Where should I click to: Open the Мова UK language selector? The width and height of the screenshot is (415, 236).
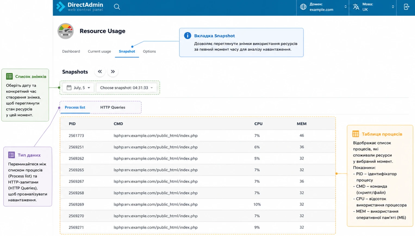click(x=373, y=7)
